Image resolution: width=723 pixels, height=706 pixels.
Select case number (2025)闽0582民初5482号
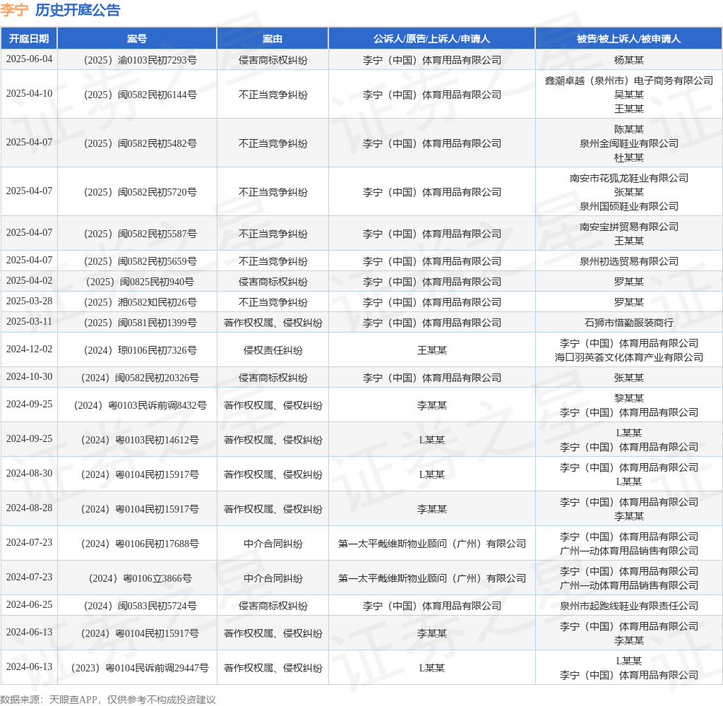pyautogui.click(x=141, y=144)
